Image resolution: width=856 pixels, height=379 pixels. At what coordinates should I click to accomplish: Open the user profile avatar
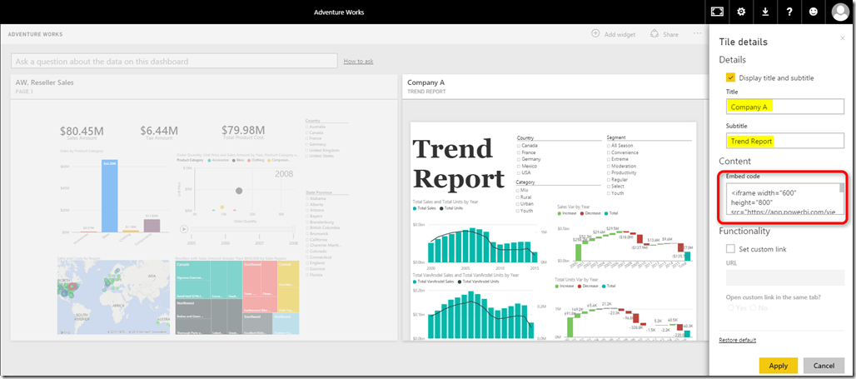(840, 12)
